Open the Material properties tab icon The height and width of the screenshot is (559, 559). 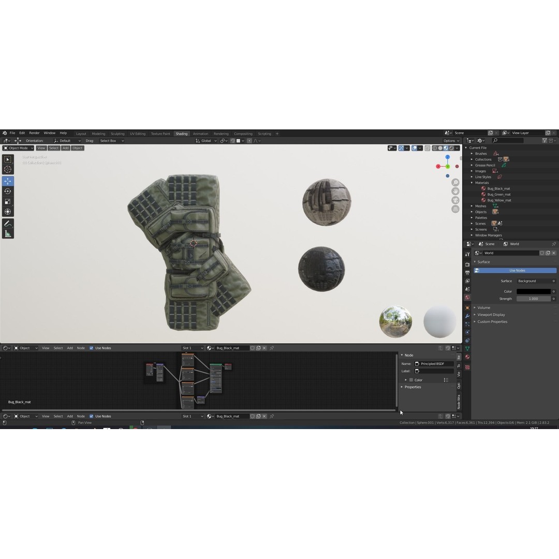click(x=467, y=357)
